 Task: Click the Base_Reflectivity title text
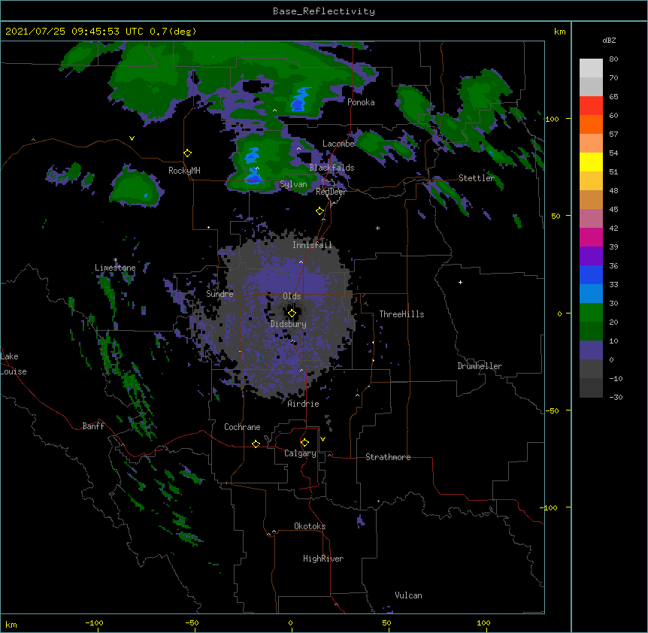[324, 11]
